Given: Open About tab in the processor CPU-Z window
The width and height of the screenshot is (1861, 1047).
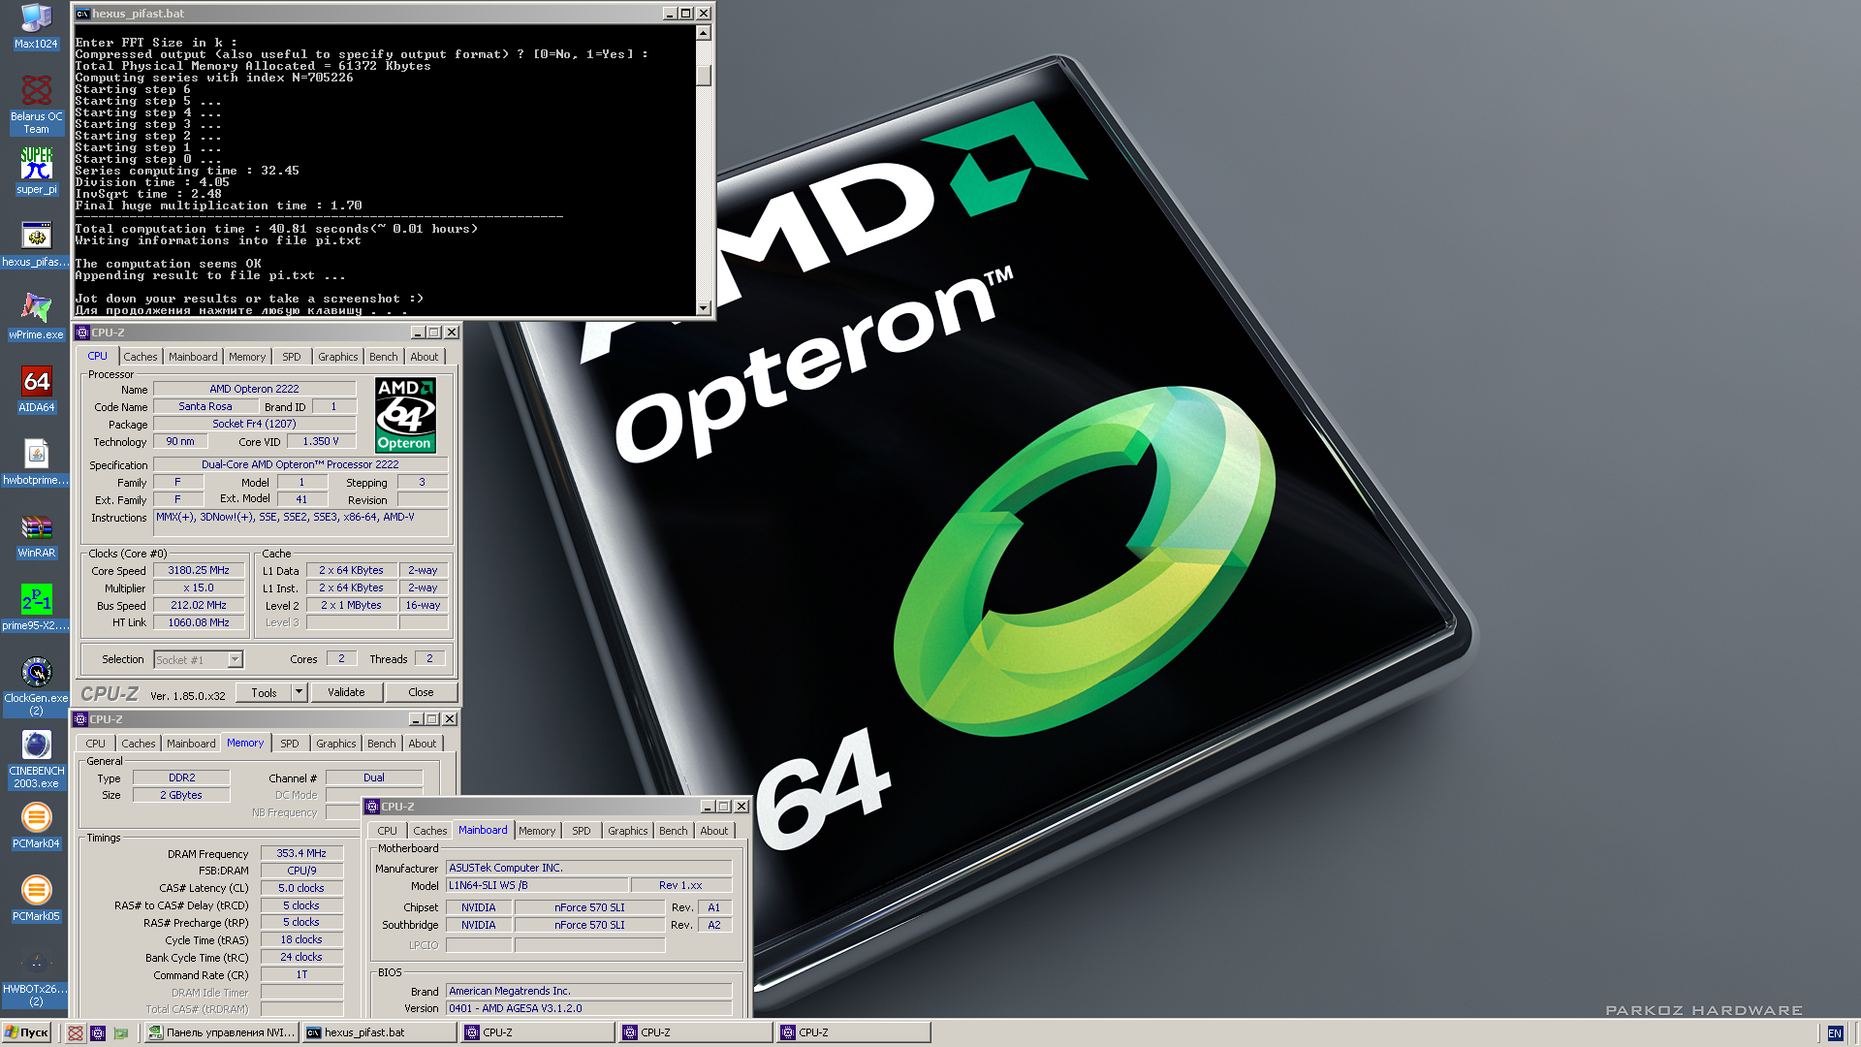Looking at the screenshot, I should click(424, 357).
